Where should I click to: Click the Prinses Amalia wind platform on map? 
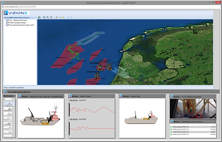pyautogui.click(x=100, y=67)
